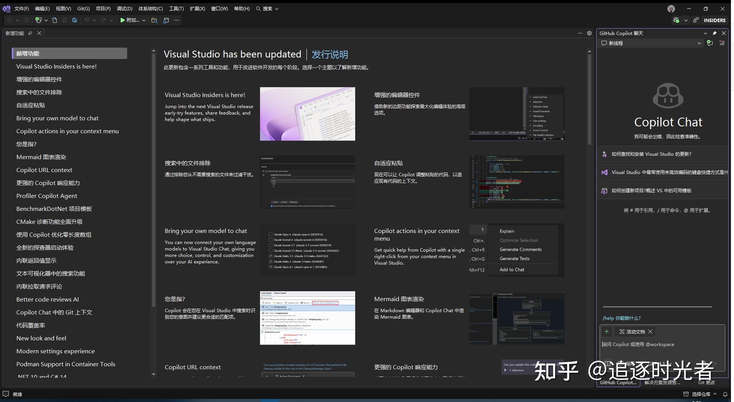
Task: Click the window icon beside find in files
Action: coord(166,21)
